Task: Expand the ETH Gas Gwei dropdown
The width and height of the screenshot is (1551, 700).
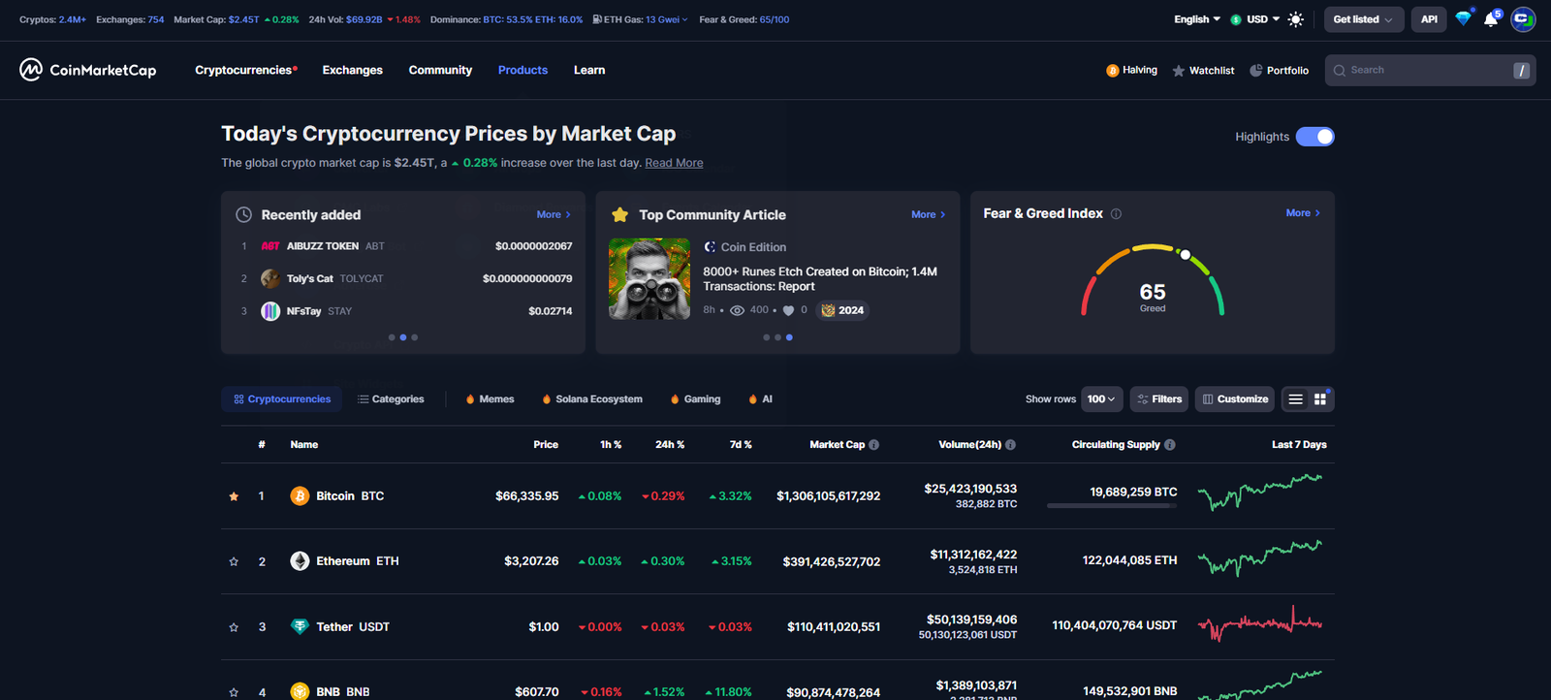Action: (640, 19)
